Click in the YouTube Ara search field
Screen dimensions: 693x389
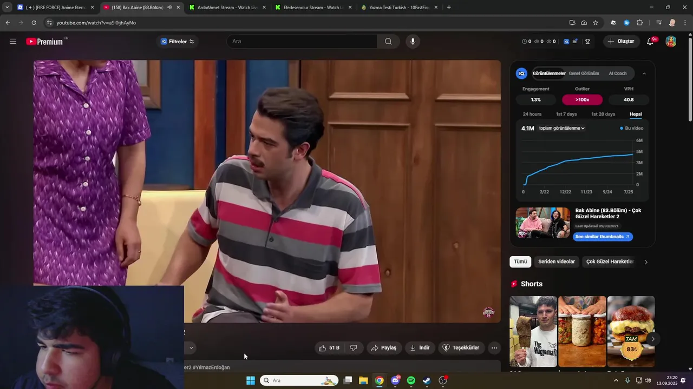[x=302, y=42]
